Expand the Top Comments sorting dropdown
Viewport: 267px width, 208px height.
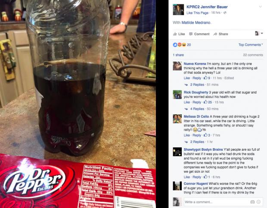click(x=251, y=45)
